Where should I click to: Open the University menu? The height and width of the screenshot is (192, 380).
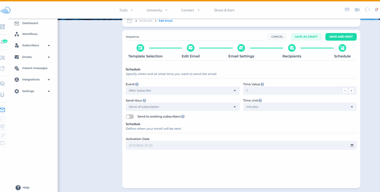(x=157, y=10)
